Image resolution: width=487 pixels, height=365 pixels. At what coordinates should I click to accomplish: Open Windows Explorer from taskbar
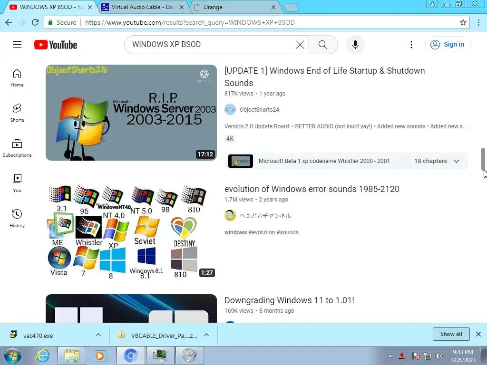pos(71,355)
